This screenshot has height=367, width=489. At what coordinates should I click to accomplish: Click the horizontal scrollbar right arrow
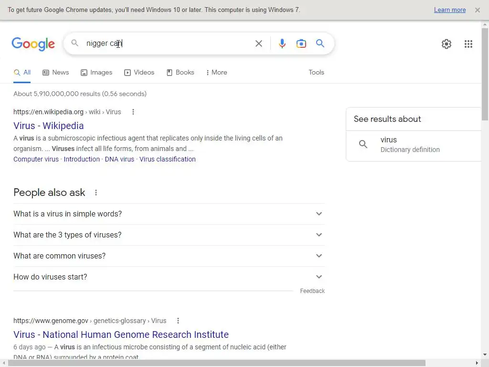477,363
